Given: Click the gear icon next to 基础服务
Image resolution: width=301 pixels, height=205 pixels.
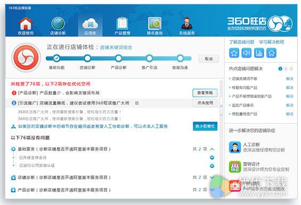Looking at the screenshot, I should [13, 149].
